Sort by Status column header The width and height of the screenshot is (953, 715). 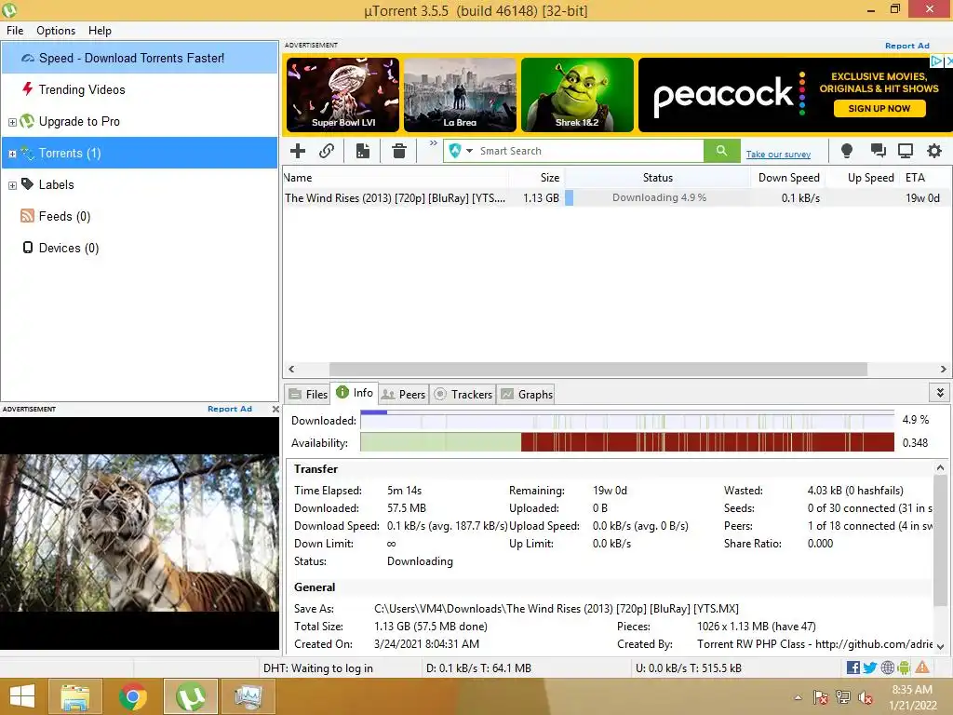[658, 178]
